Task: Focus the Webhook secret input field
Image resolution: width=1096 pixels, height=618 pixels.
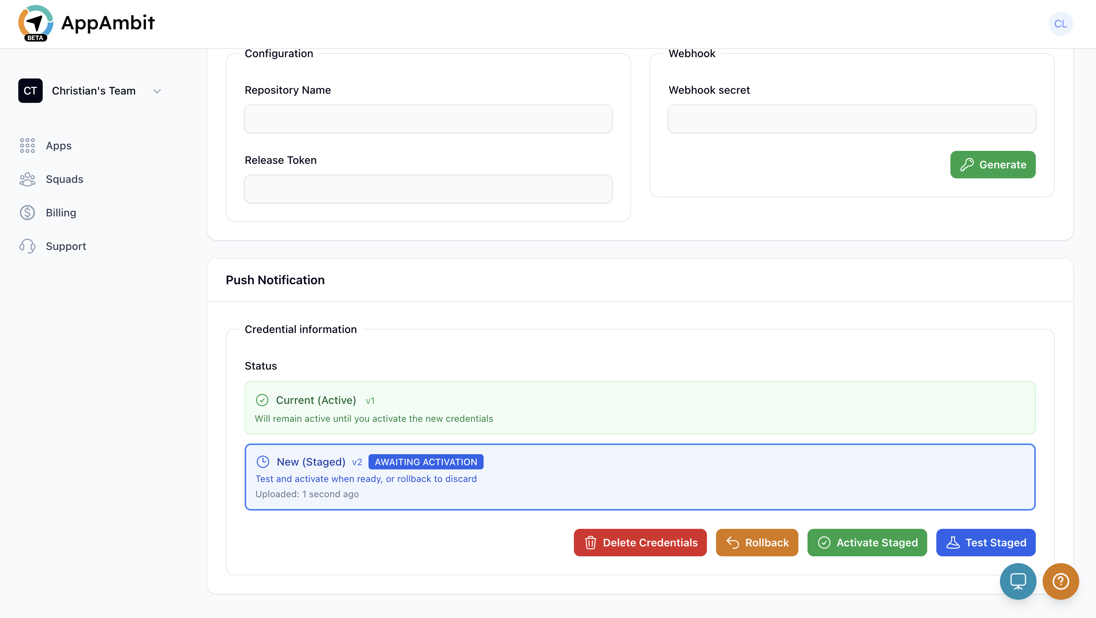Action: coord(851,119)
